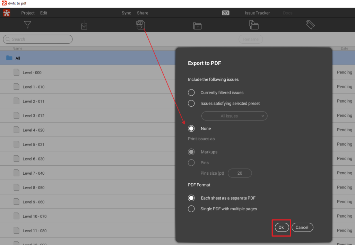Image resolution: width=355 pixels, height=245 pixels.
Task: Click the Date column header
Action: [344, 49]
